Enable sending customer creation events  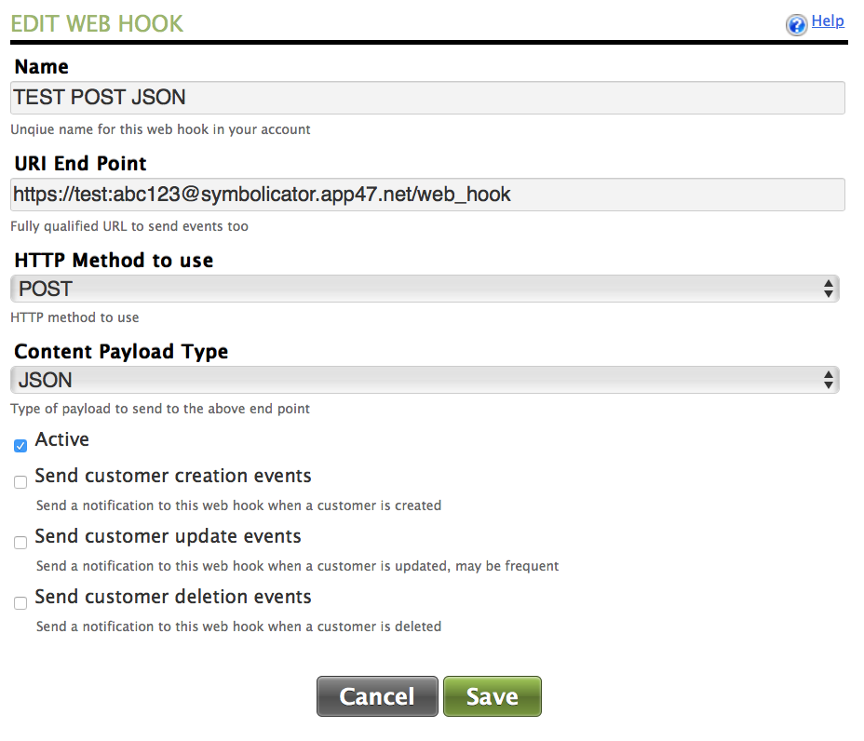pos(20,482)
